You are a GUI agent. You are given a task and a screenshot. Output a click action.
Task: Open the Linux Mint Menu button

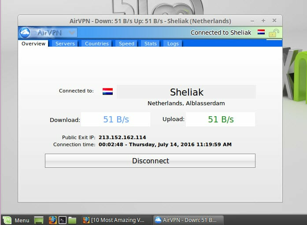pyautogui.click(x=16, y=220)
